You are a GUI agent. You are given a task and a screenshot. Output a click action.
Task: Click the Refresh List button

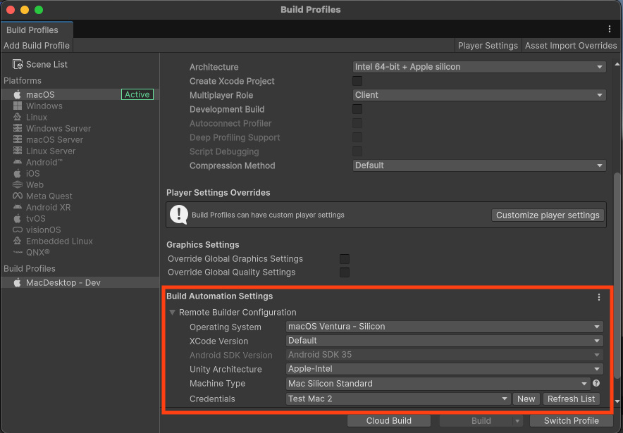pos(571,399)
